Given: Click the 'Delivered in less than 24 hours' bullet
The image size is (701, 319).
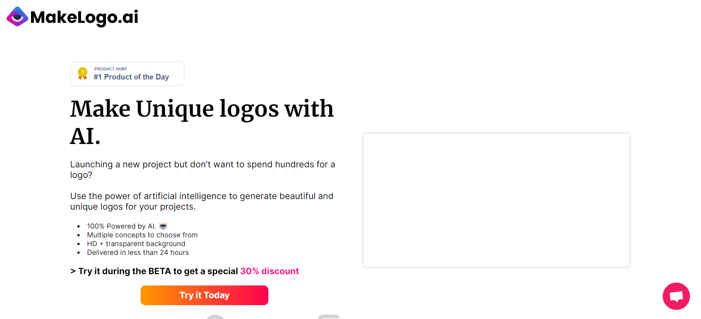Looking at the screenshot, I should (x=138, y=252).
